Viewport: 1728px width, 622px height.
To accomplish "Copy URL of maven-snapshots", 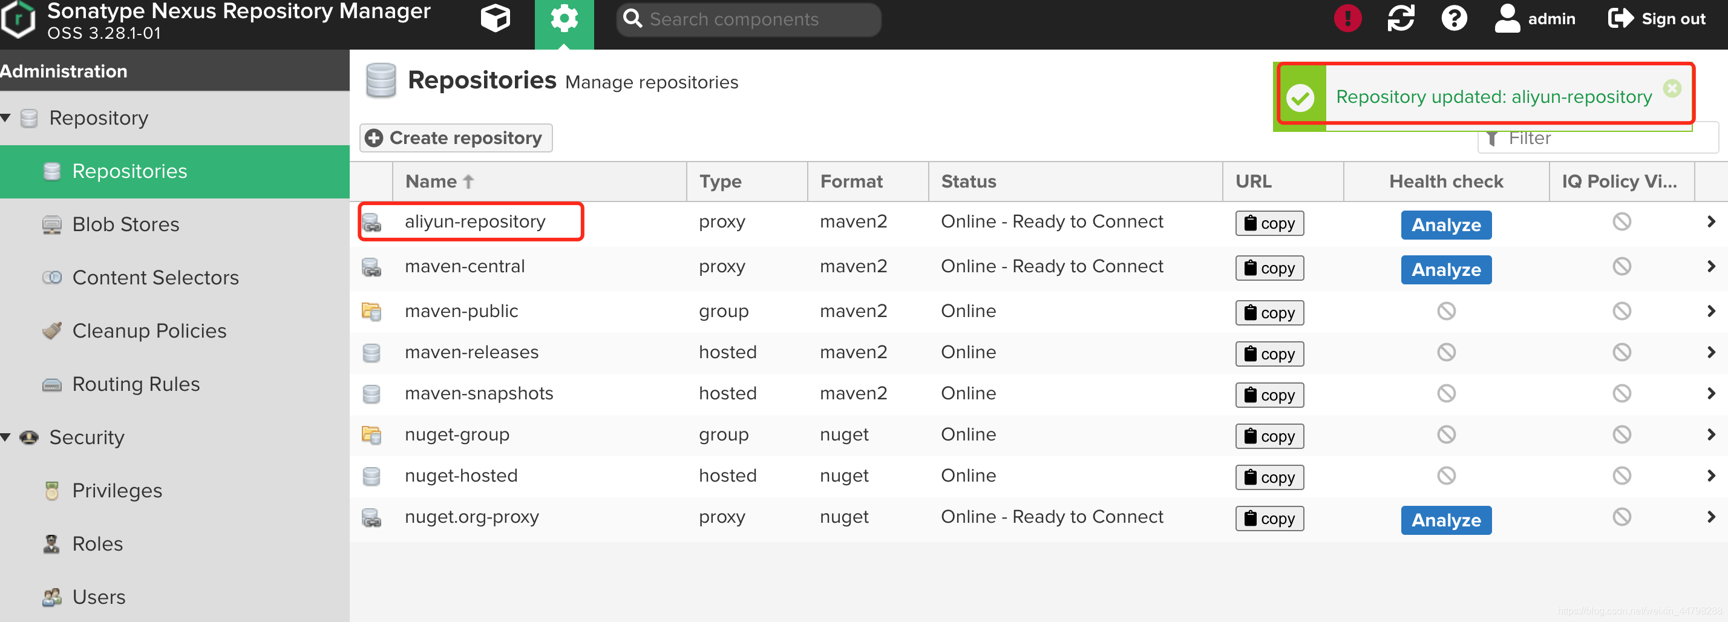I will point(1269,395).
